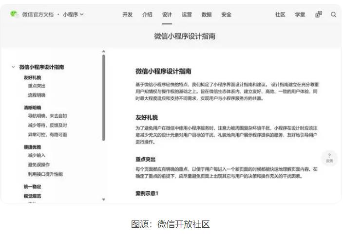
Task: Open the 数据 tab
Action: pos(207,15)
